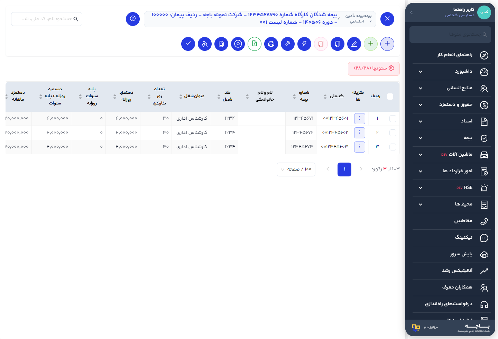Close the page with the blue X button
This screenshot has height=339, width=498.
point(387,19)
